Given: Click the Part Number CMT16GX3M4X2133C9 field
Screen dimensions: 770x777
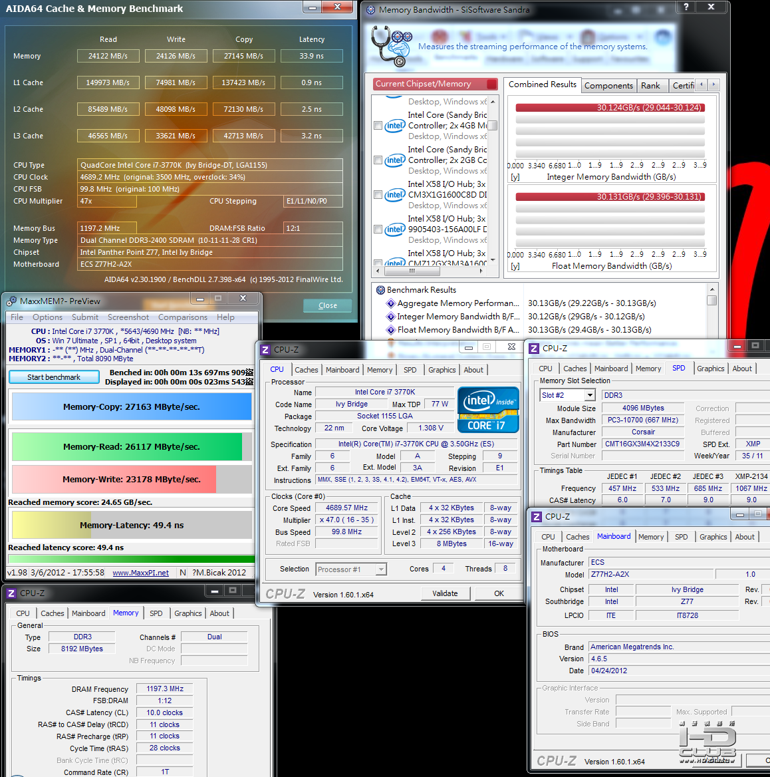Looking at the screenshot, I should [x=642, y=444].
